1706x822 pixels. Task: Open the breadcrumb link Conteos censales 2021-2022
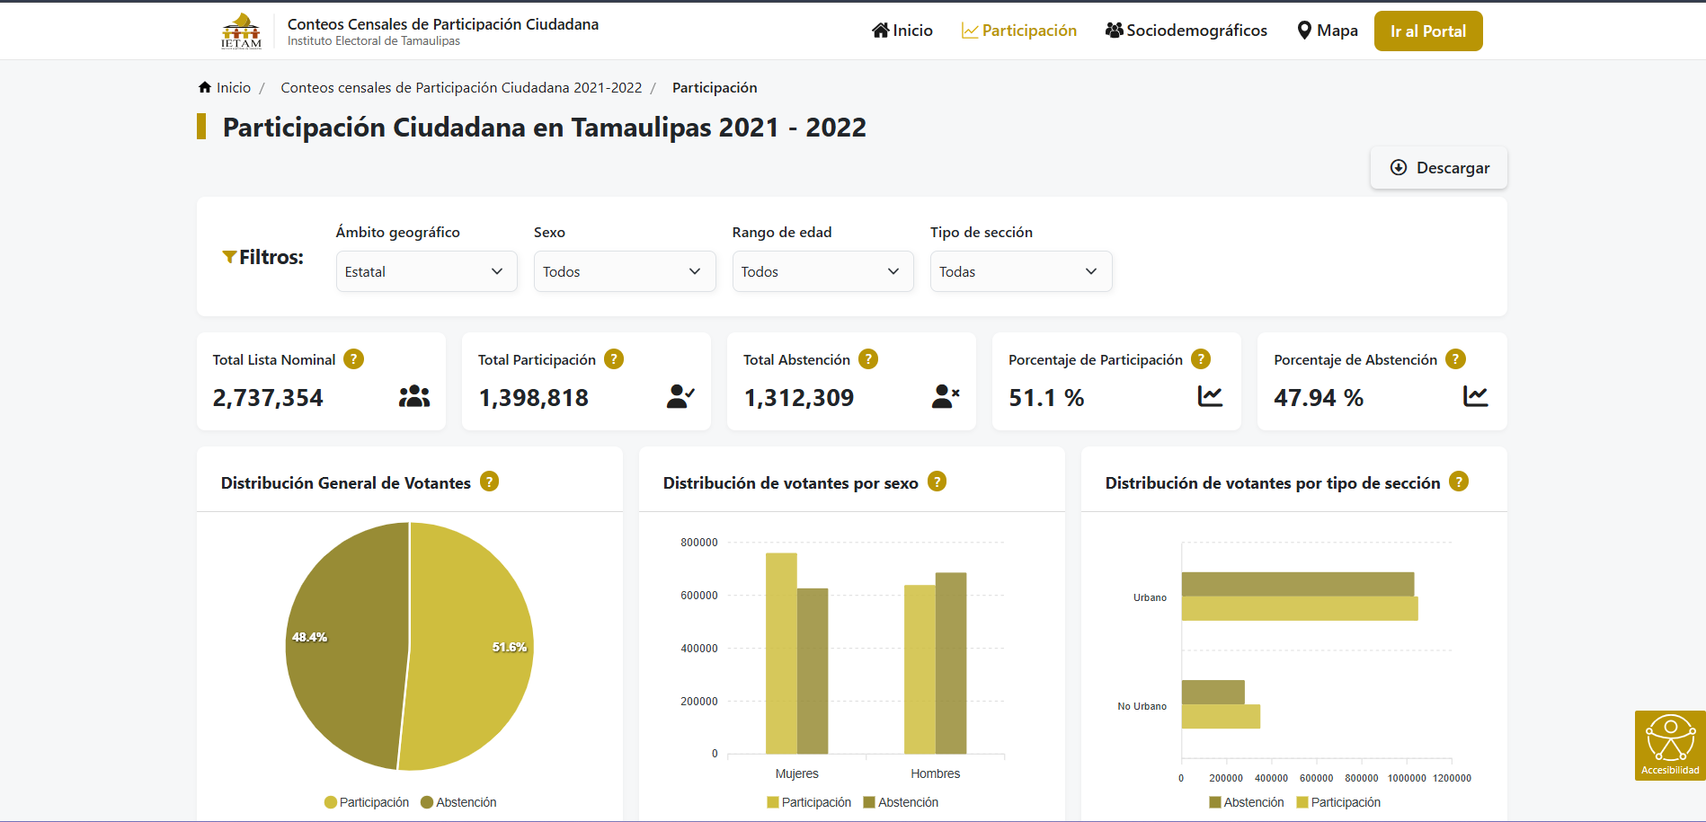(461, 86)
